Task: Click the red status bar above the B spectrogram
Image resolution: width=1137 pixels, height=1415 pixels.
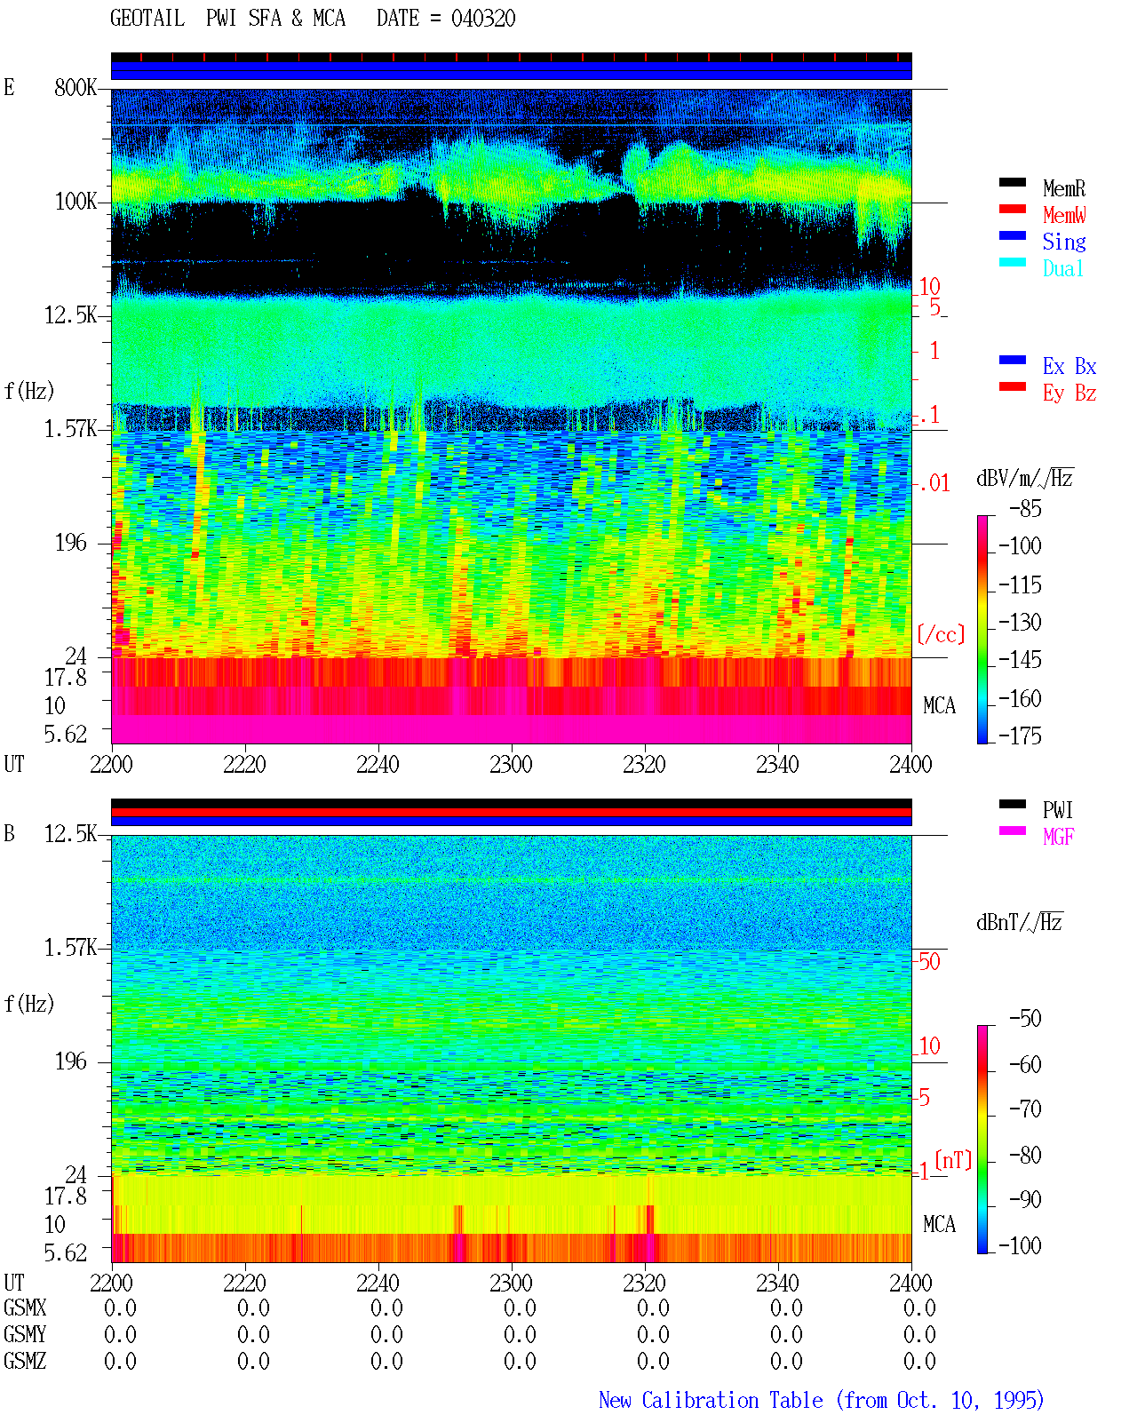Action: click(x=511, y=812)
